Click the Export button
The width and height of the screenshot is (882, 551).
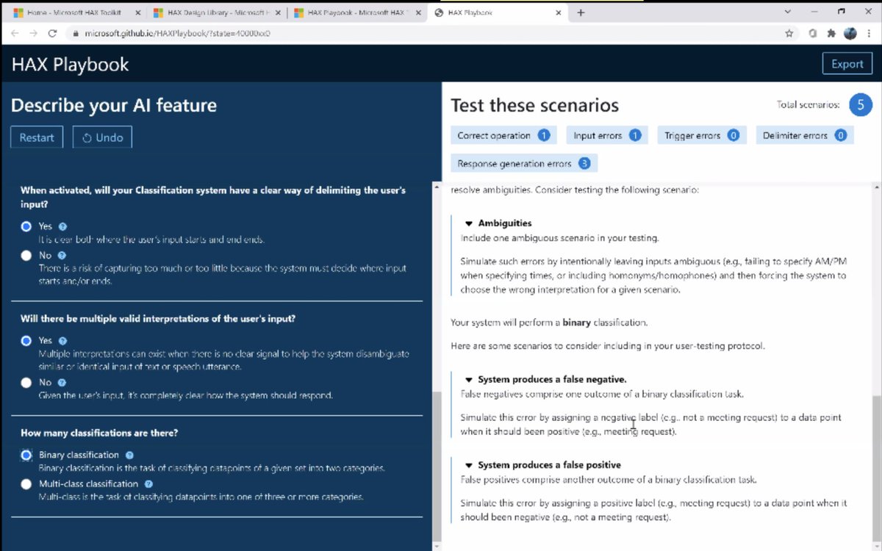pyautogui.click(x=847, y=63)
